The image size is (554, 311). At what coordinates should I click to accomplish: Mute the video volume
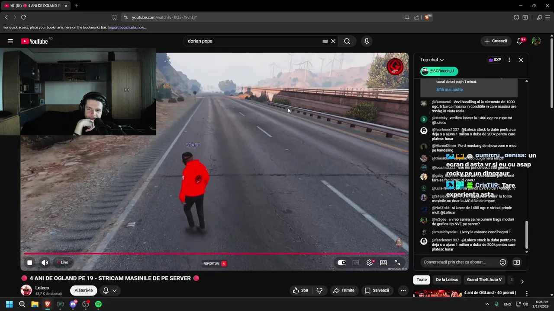[45, 262]
